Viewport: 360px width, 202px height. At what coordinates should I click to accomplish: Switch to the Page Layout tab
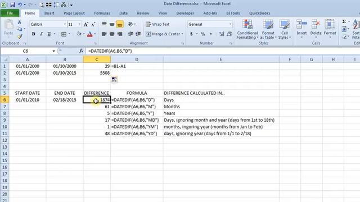(74, 13)
